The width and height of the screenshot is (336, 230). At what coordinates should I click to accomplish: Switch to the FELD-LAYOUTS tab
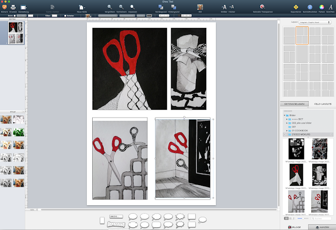tap(322, 104)
